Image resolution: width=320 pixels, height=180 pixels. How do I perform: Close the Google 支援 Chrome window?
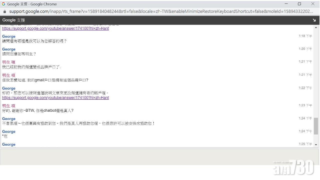pos(313,4)
